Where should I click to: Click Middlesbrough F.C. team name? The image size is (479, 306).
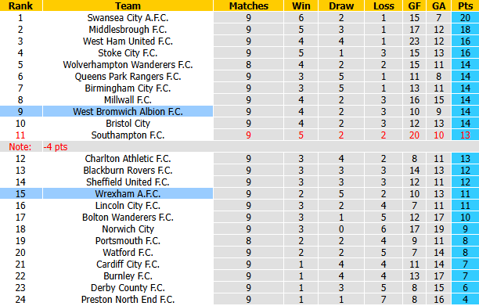coord(128,29)
